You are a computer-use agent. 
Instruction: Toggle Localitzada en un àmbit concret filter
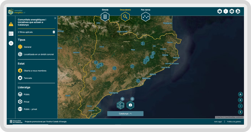point(36,54)
